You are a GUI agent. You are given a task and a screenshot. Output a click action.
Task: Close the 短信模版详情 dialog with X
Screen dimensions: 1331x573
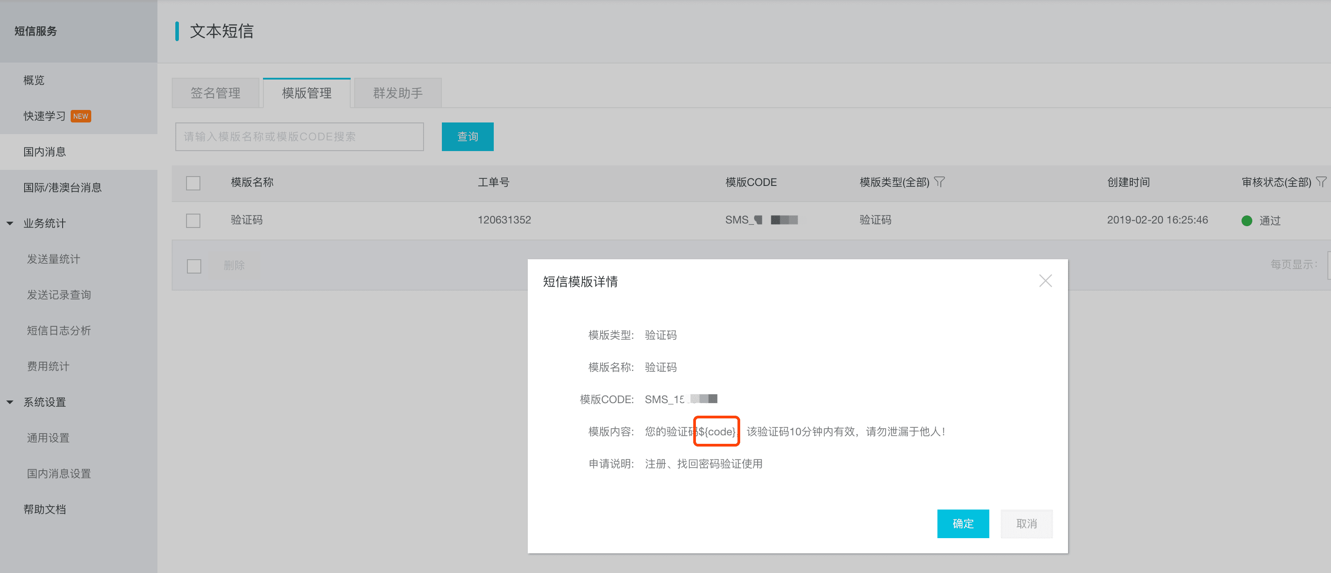click(x=1045, y=281)
